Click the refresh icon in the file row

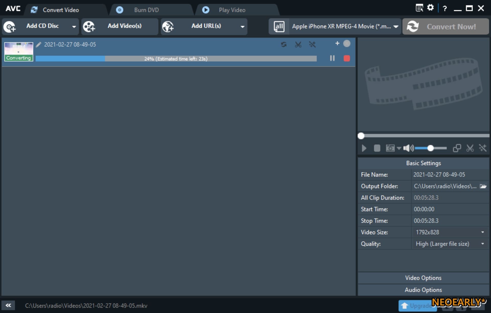point(284,45)
